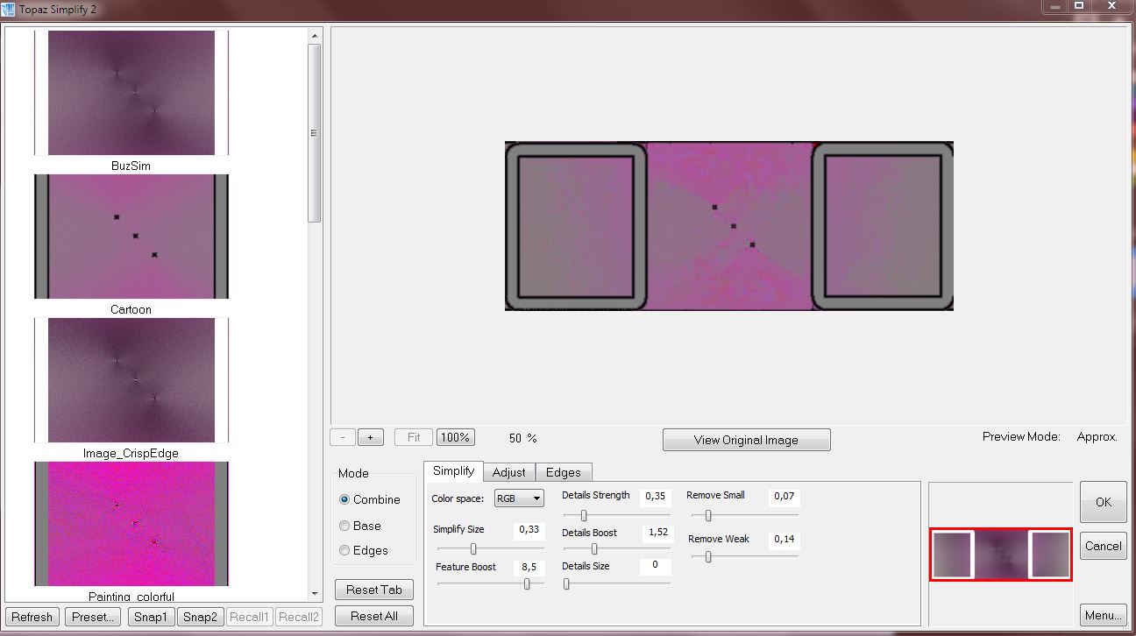
Task: Click the preset list scrollbar thumb
Action: tap(315, 133)
